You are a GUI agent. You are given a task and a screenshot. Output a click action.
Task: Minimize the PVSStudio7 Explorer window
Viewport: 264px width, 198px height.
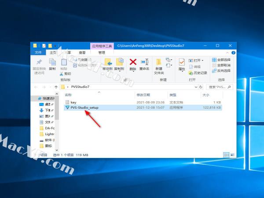click(x=205, y=46)
